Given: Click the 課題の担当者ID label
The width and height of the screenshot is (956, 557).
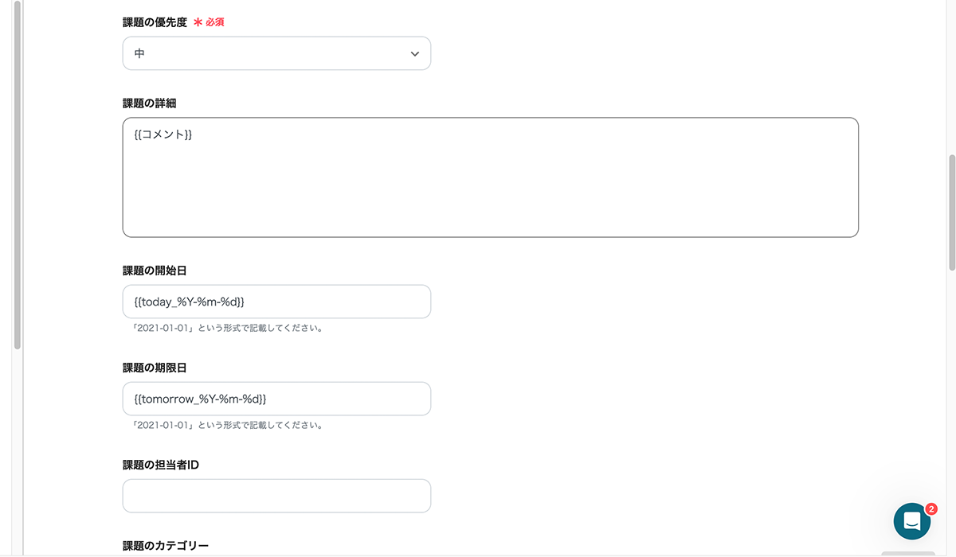Looking at the screenshot, I should [x=161, y=465].
